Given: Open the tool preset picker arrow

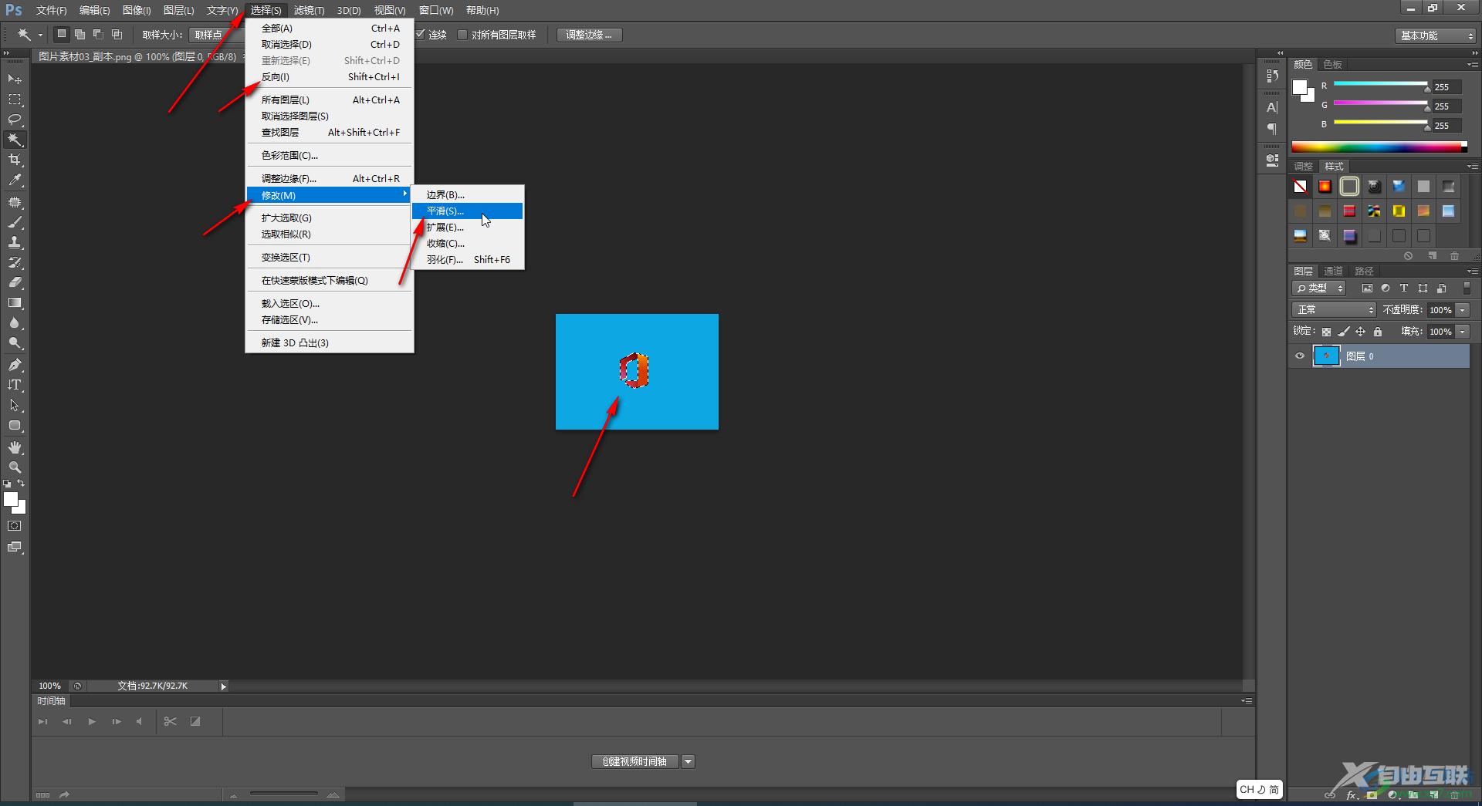Looking at the screenshot, I should (x=40, y=35).
